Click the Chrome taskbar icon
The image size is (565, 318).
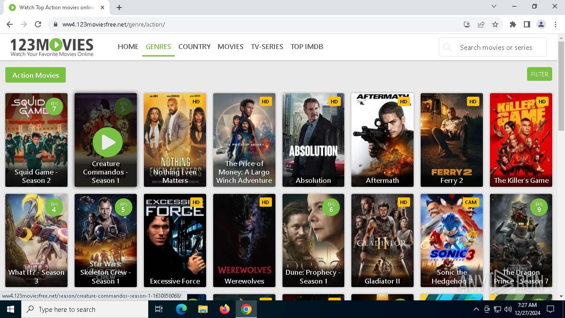point(246,309)
